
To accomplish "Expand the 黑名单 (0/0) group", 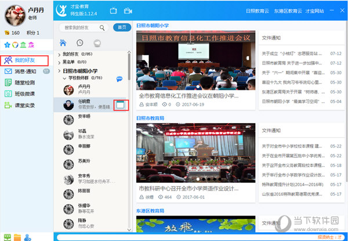I will [x=59, y=62].
